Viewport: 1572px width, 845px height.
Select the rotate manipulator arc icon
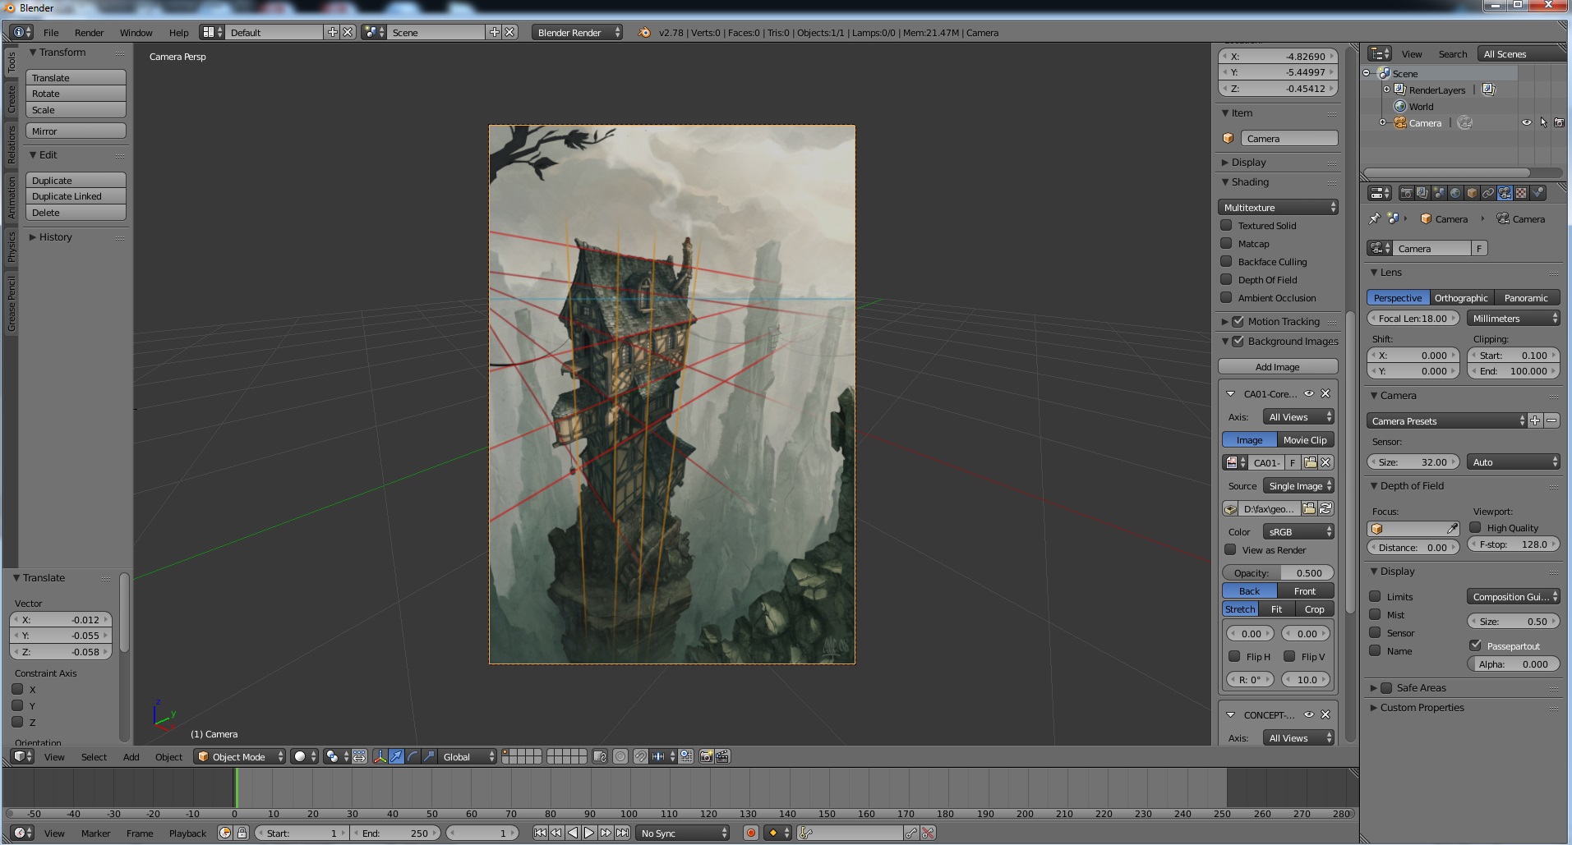tap(413, 756)
